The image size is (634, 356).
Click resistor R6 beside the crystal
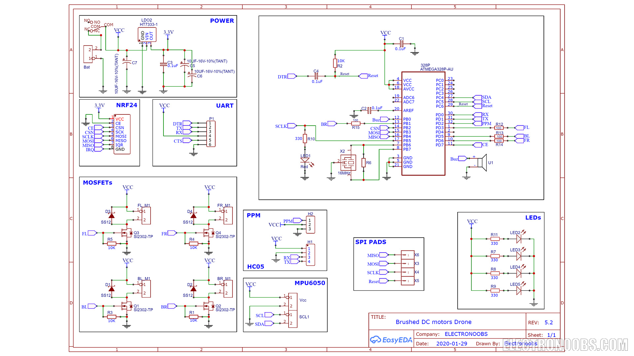364,163
